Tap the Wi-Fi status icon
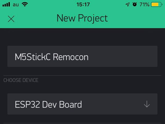 pyautogui.click(x=25, y=4)
